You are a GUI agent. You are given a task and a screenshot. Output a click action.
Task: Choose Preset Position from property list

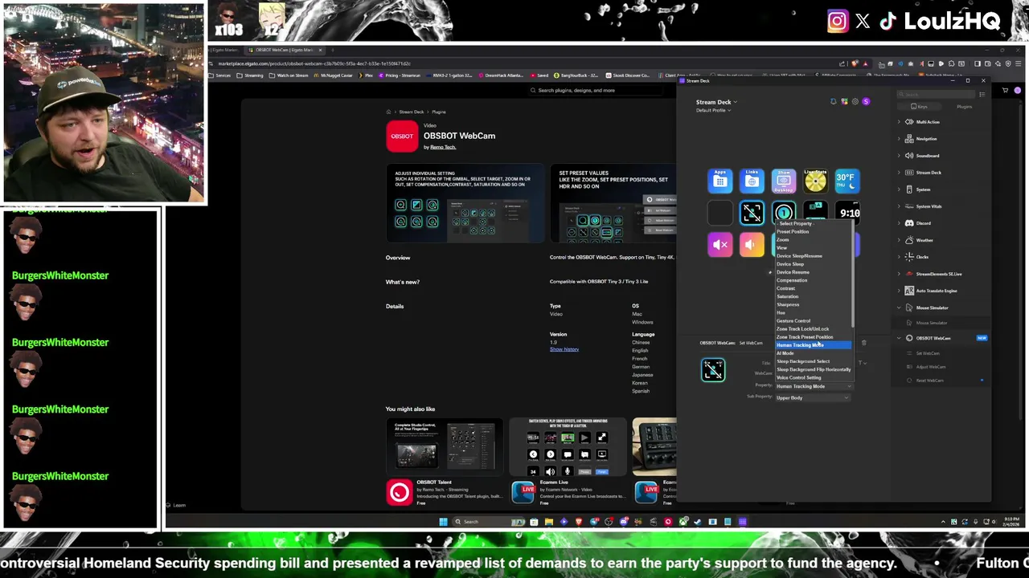pos(813,231)
